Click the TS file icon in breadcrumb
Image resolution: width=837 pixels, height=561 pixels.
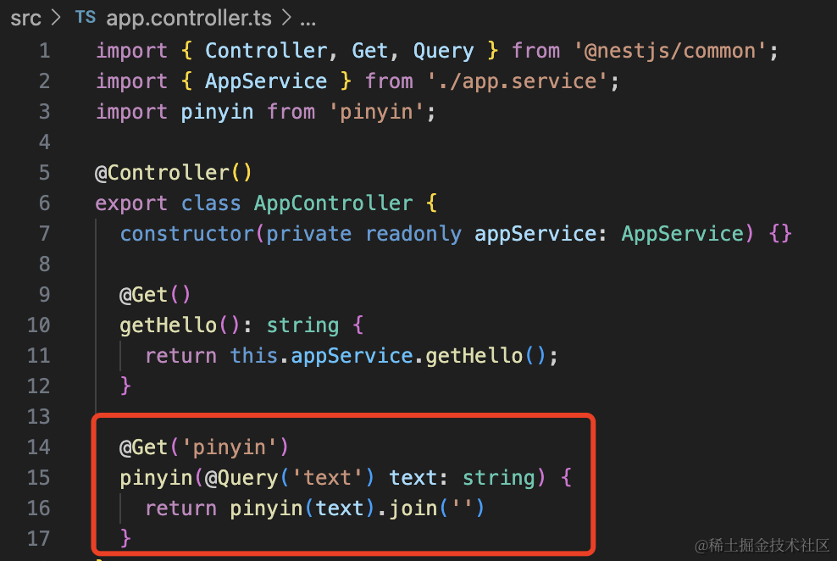(x=86, y=18)
